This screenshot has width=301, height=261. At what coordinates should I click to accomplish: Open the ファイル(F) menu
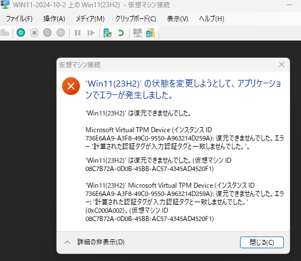19,19
